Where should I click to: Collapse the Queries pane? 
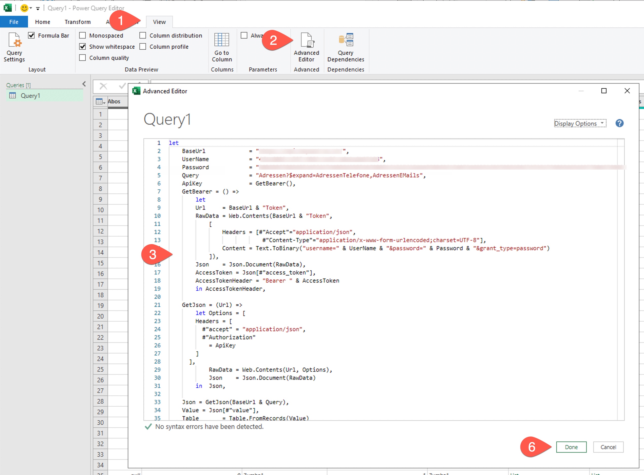click(84, 84)
